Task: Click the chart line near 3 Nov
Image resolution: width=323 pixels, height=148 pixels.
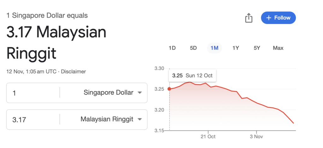Action: click(x=256, y=103)
